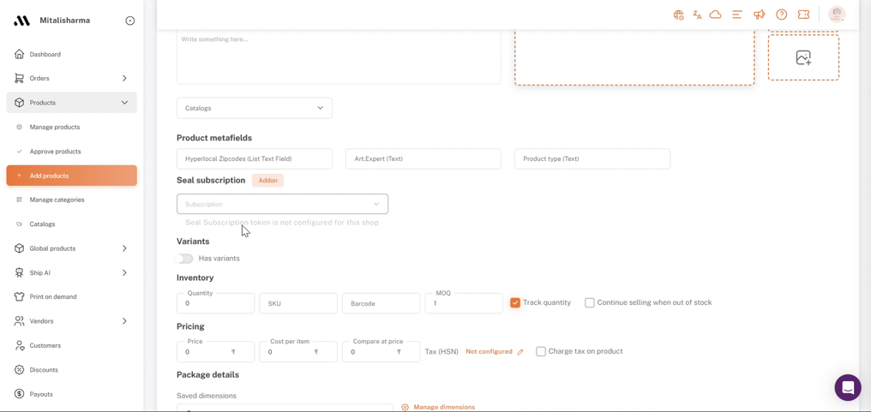This screenshot has width=871, height=412.
Task: Click the cloud icon in top bar
Action: (x=716, y=15)
